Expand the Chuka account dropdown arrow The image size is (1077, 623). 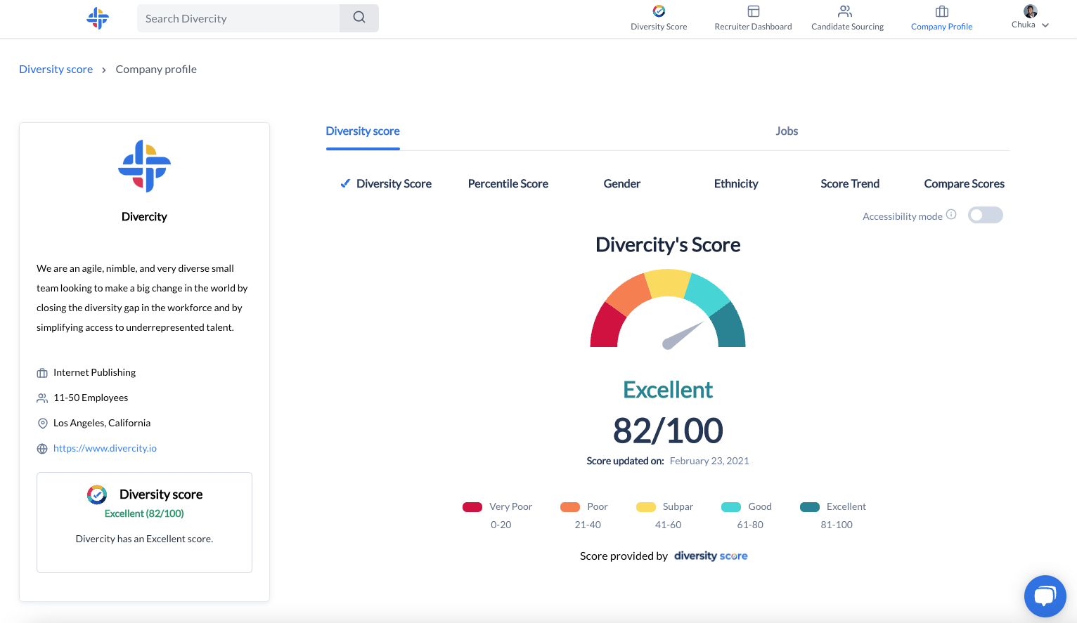coord(1045,25)
